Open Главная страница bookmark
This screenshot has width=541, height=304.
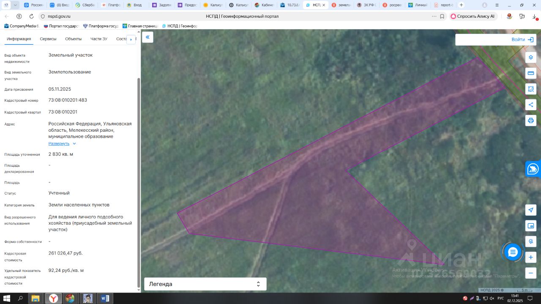coord(139,26)
